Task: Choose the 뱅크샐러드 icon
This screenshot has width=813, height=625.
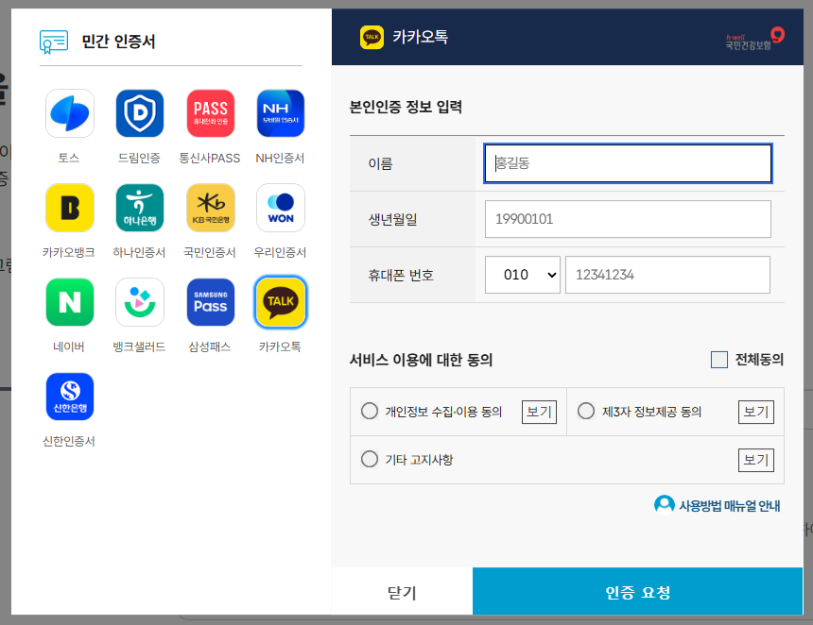Action: click(140, 302)
